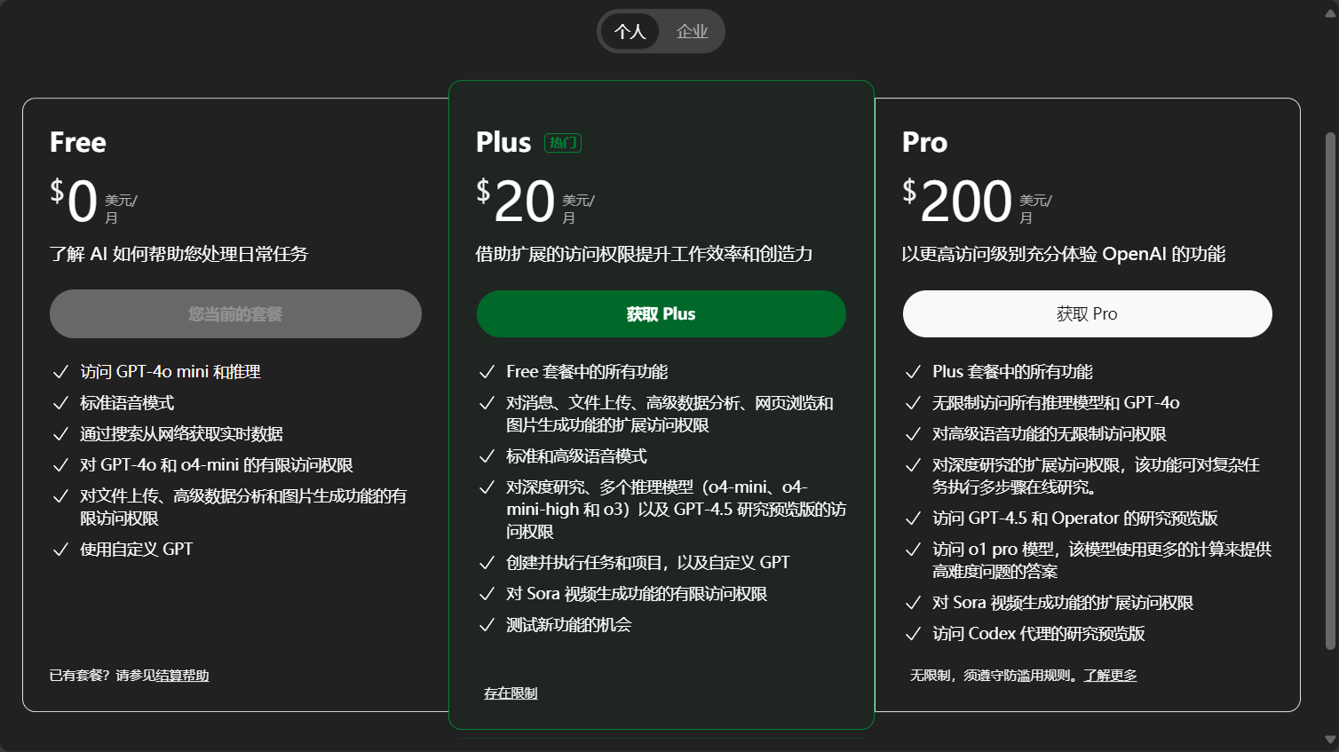
Task: Click the Plus plan heading
Action: (x=503, y=142)
